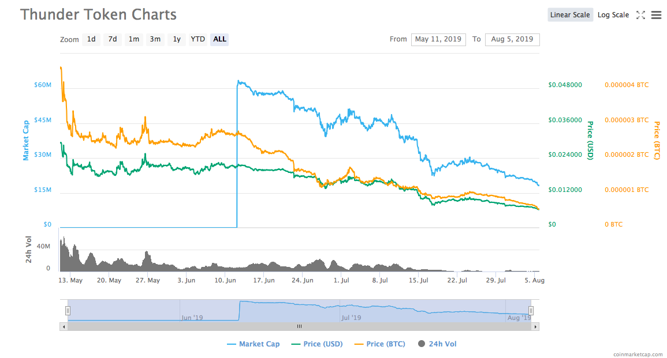Click the $30M market cap label
The width and height of the screenshot is (667, 358).
[x=43, y=154]
